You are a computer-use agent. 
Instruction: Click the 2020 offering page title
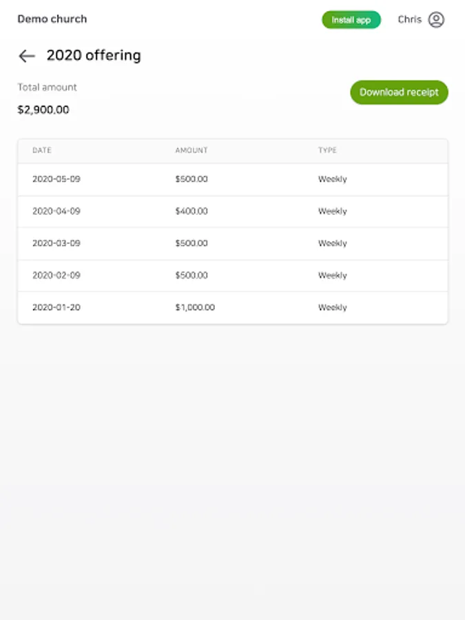tap(94, 56)
